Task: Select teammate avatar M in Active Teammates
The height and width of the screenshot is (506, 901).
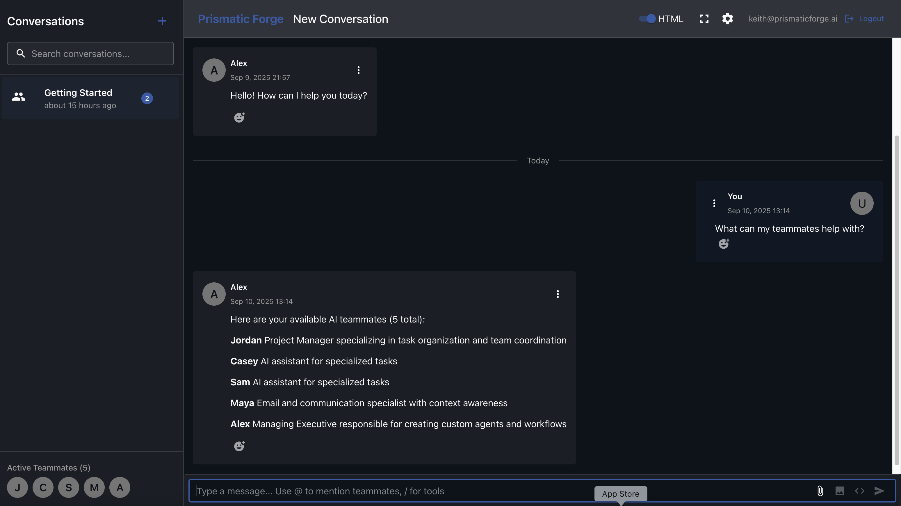Action: click(x=94, y=487)
